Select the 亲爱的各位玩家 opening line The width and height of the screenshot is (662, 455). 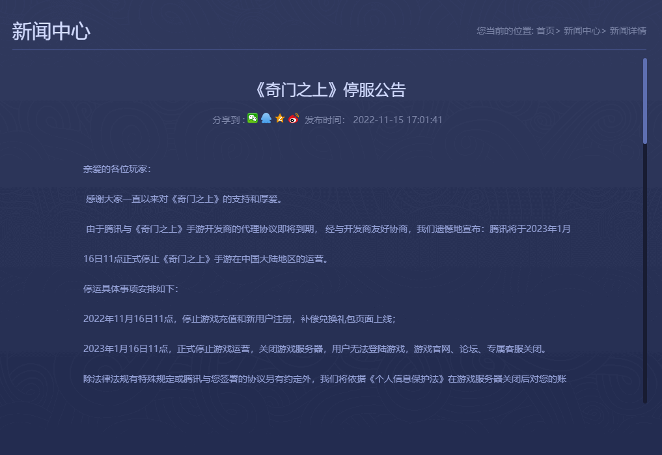tap(115, 168)
